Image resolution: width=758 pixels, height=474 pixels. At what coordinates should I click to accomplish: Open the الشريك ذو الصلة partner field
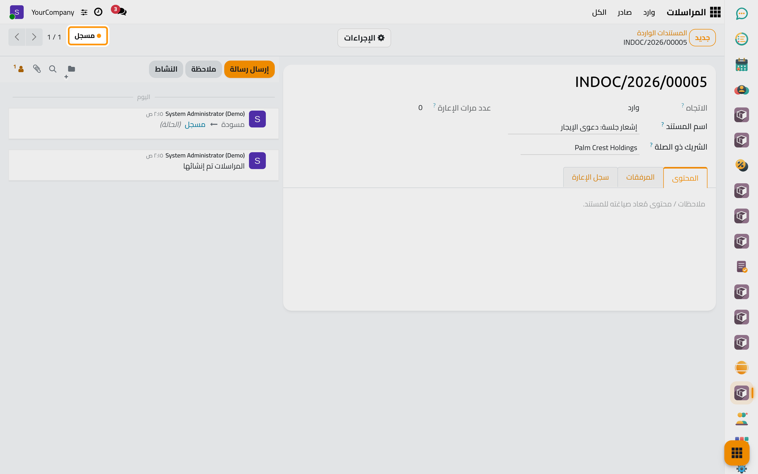[580, 148]
